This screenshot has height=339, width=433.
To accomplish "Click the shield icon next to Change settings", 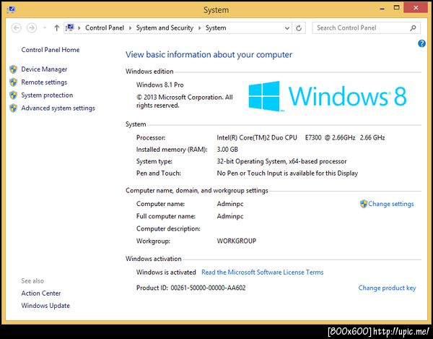I will [364, 204].
